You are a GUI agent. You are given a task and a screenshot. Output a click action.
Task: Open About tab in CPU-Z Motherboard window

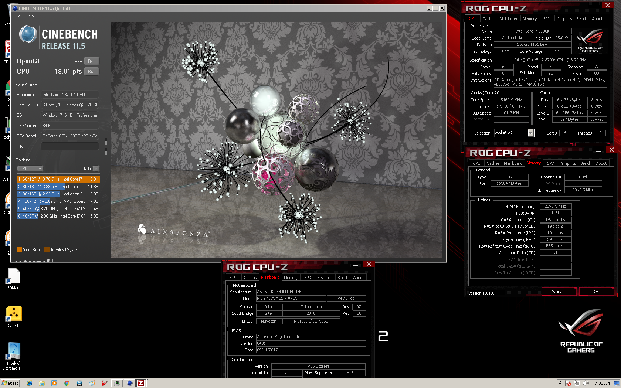coord(358,278)
